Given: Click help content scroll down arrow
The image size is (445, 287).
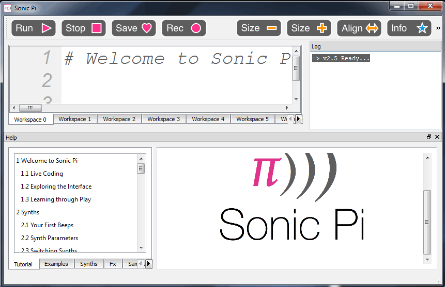Looking at the screenshot, I should click(x=427, y=259).
